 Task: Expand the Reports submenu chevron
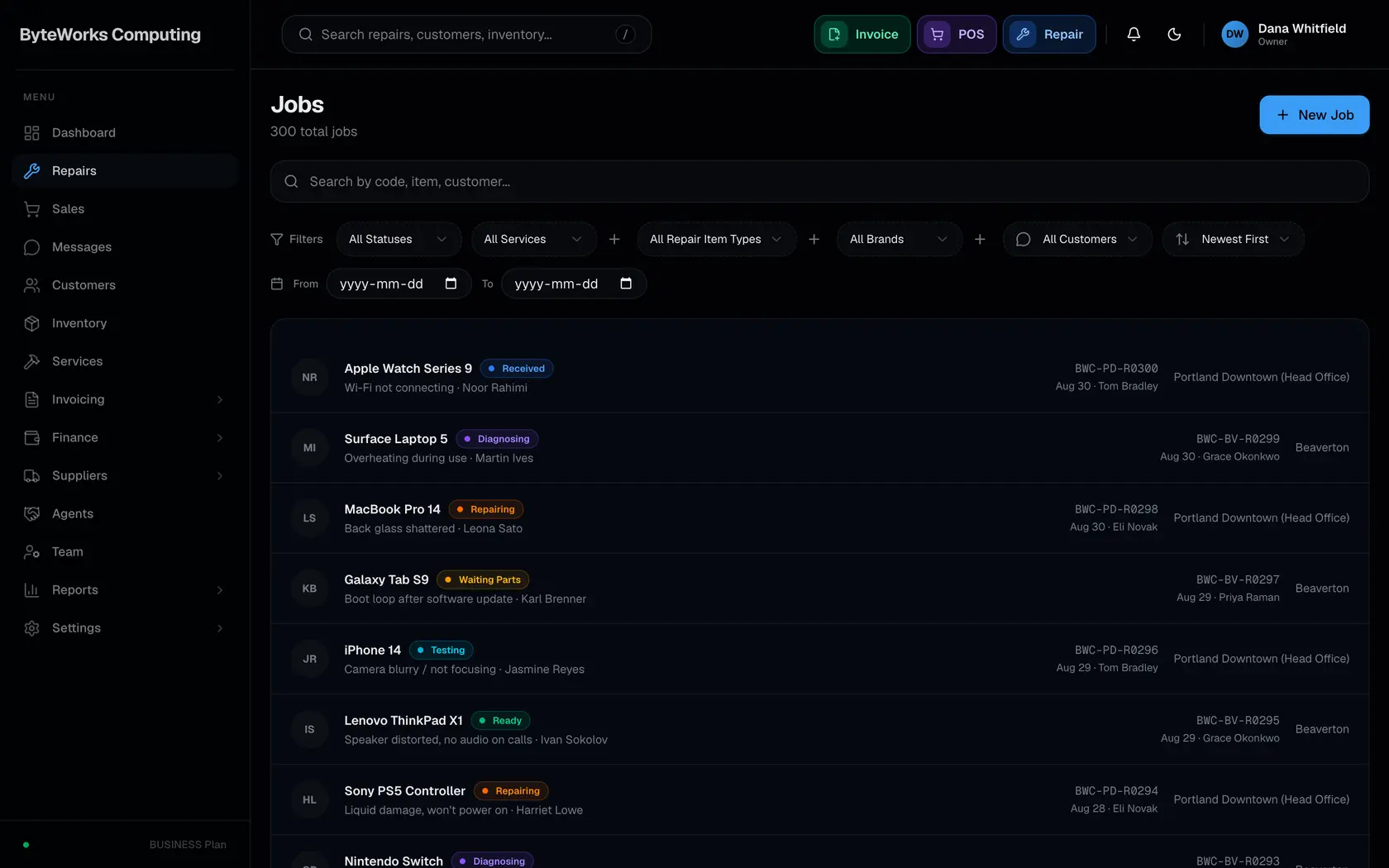click(x=220, y=589)
